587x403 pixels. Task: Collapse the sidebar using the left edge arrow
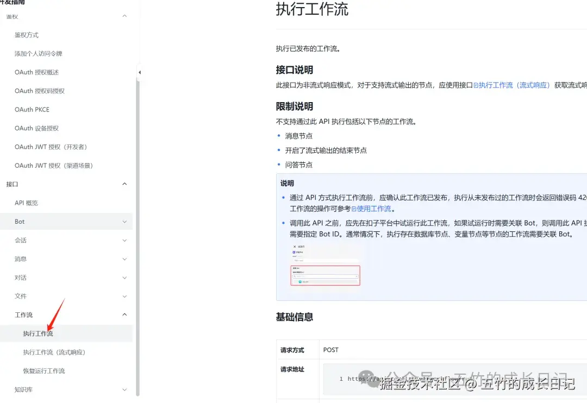139,71
